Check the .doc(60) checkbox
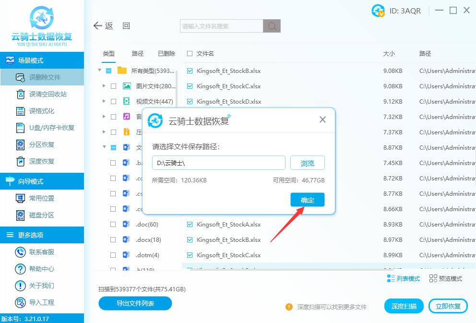 pos(113,224)
